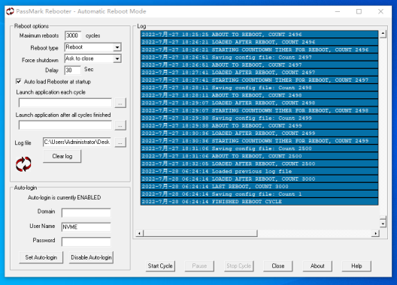This screenshot has width=397, height=285.
Task: Browse for the application after cycles finished
Action: (120, 125)
